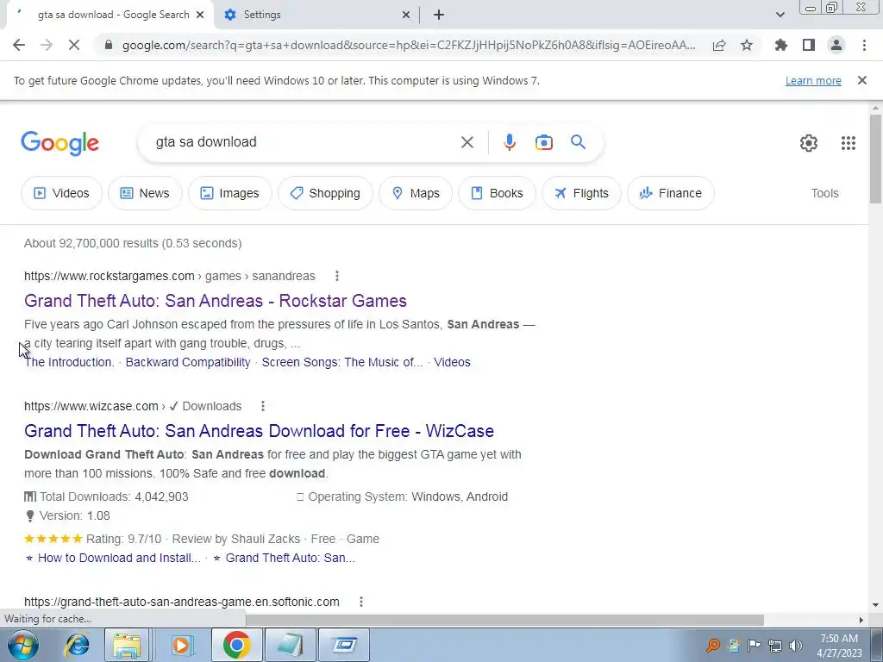
Task: Go back using the browser back arrow
Action: click(19, 45)
